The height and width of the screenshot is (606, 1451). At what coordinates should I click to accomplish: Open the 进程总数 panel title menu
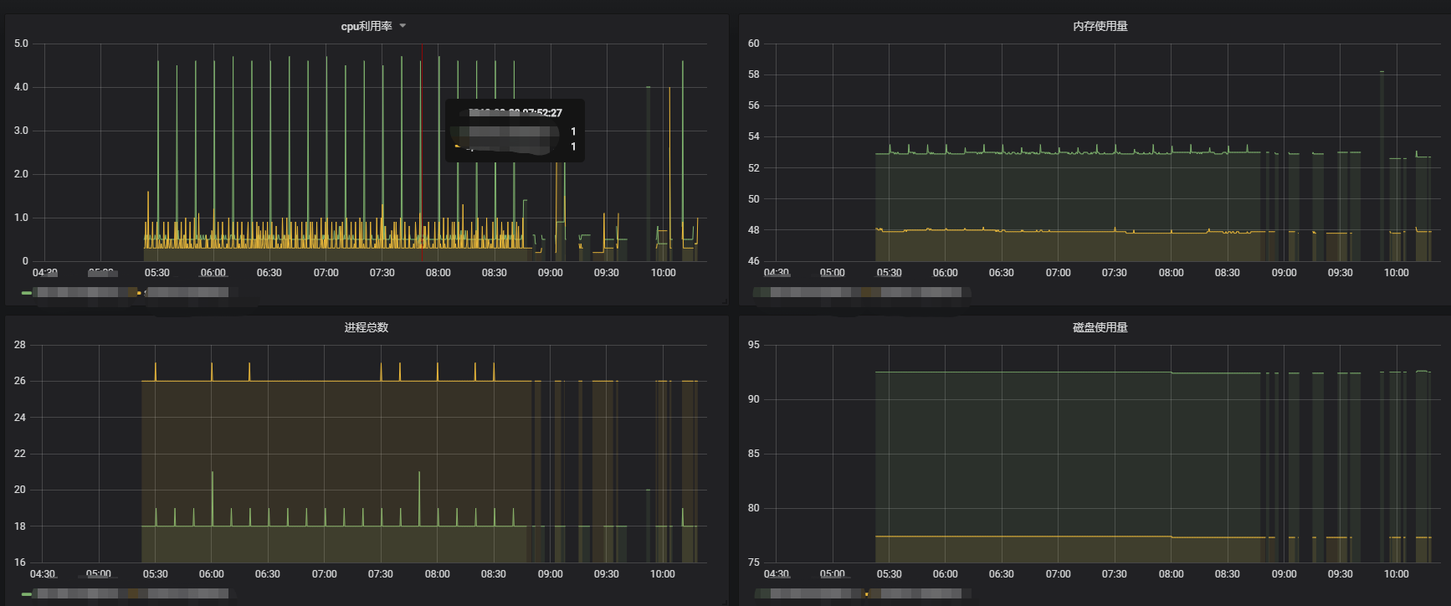pyautogui.click(x=367, y=327)
